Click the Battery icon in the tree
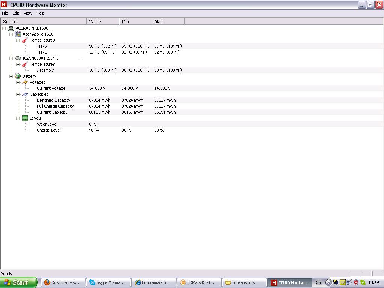 coord(18,76)
